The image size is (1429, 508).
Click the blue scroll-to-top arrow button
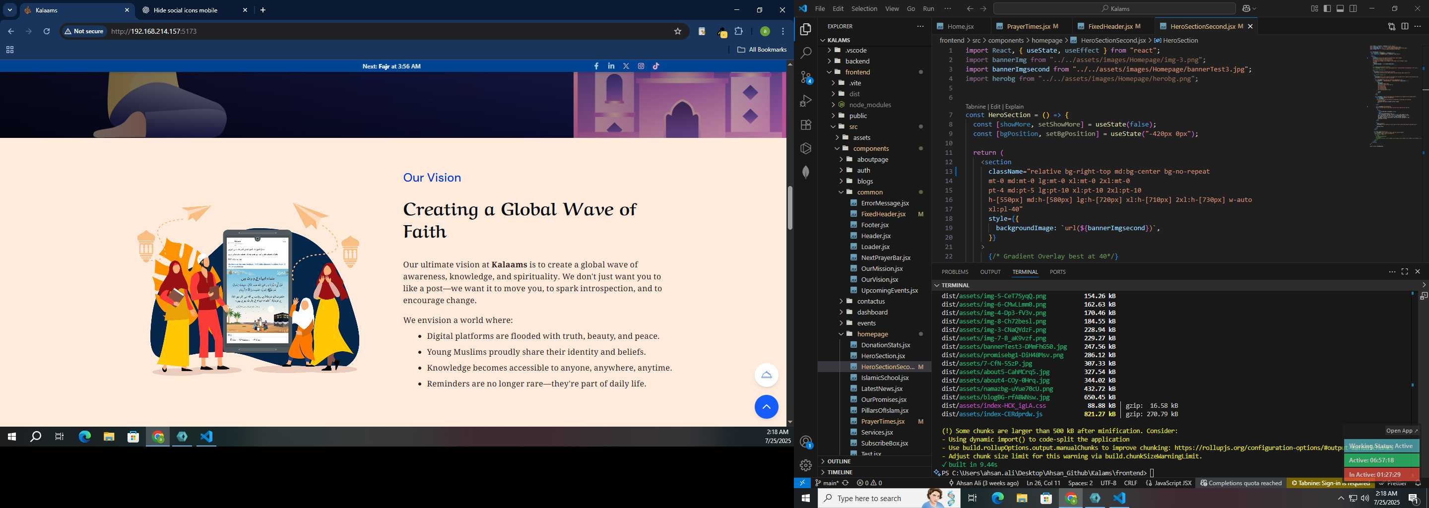pos(766,407)
